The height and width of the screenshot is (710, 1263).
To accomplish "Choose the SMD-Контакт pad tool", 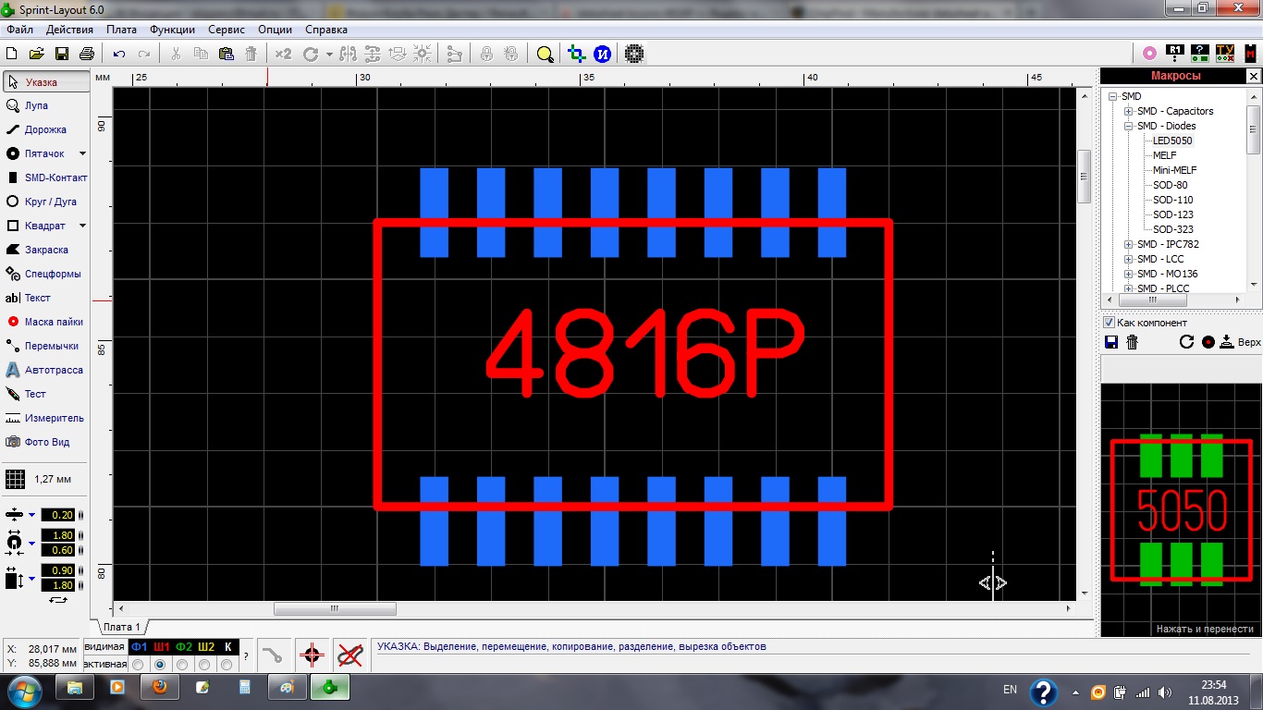I will point(55,177).
